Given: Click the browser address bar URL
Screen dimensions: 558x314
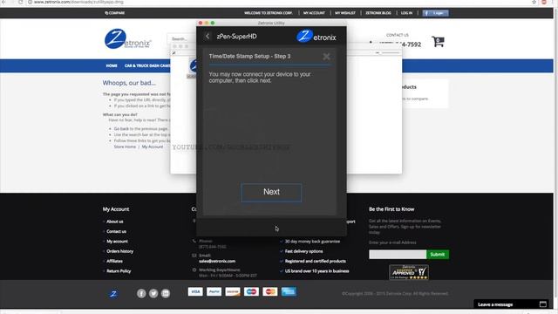Looking at the screenshot, I should [x=78, y=2].
